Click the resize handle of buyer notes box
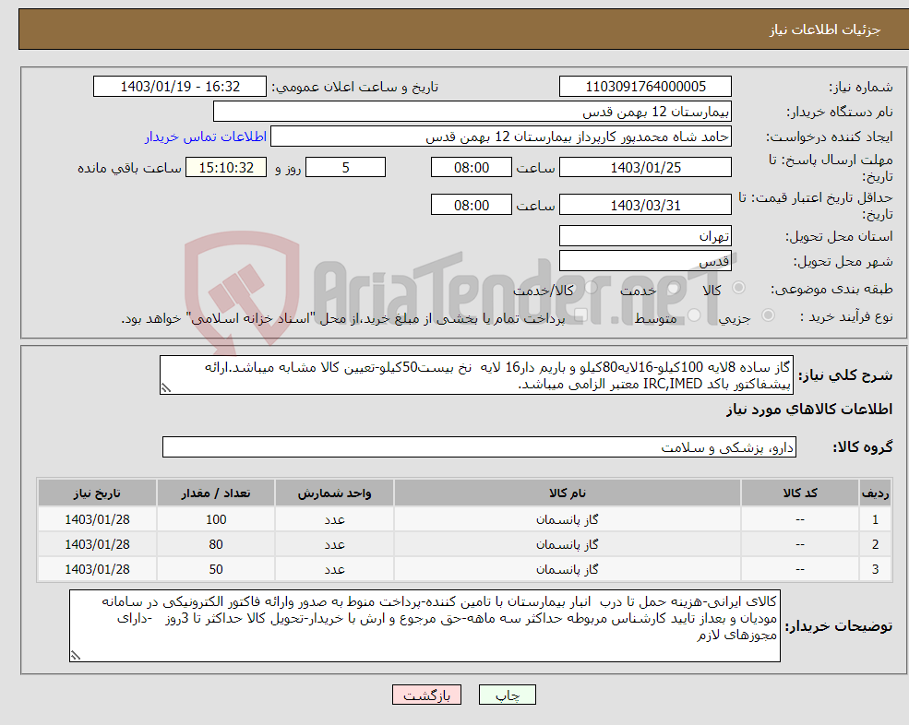The image size is (909, 725). pyautogui.click(x=76, y=656)
